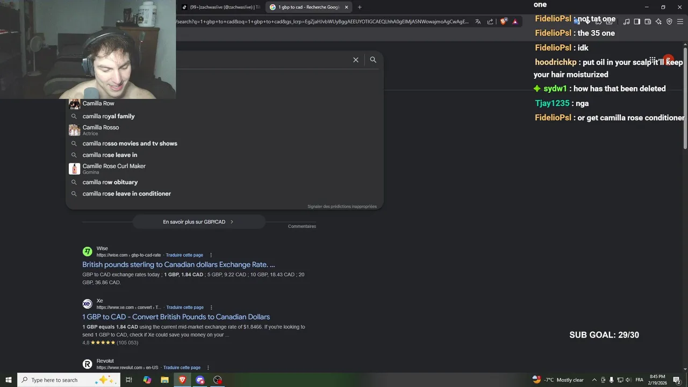The width and height of the screenshot is (688, 387).
Task: Select suggestion camilla rose leave in conditioner
Action: click(x=225, y=193)
